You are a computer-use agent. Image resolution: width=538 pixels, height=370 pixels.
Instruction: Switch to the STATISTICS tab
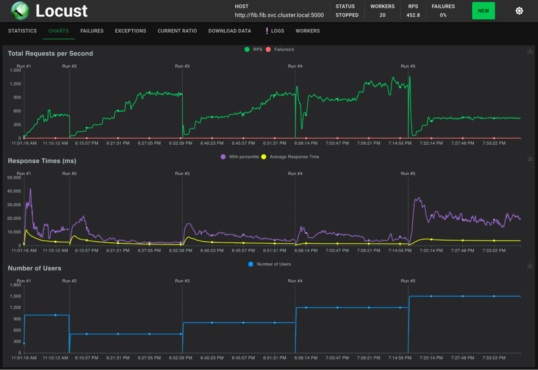[x=22, y=31]
